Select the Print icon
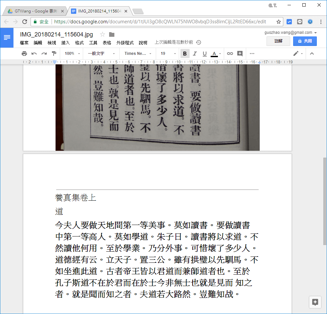The image size is (327, 314). [x=24, y=54]
